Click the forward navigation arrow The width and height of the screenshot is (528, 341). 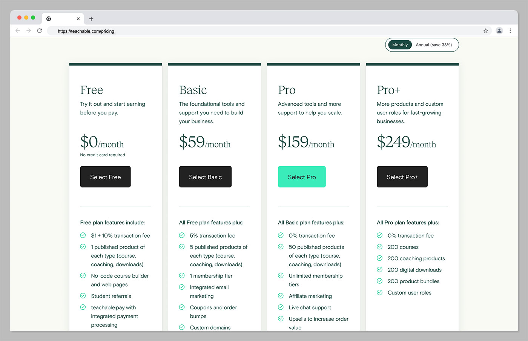[29, 31]
